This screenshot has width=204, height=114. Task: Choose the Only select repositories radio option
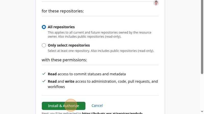click(x=44, y=45)
